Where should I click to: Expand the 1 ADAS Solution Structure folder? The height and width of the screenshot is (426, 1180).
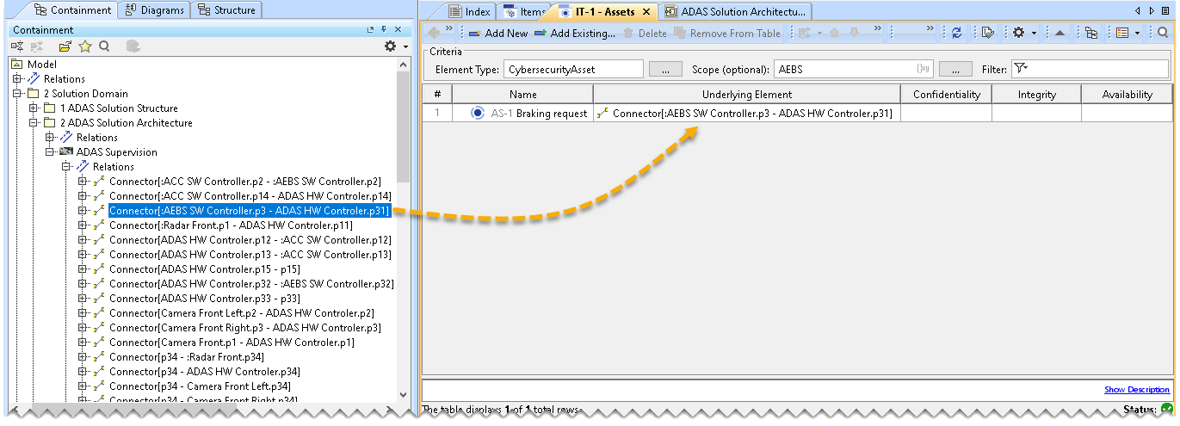click(34, 108)
